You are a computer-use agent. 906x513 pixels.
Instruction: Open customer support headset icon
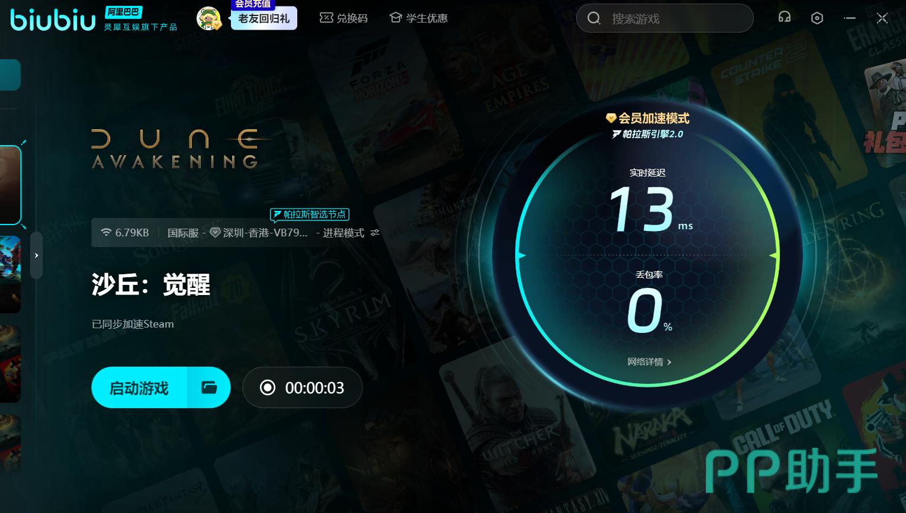point(784,18)
